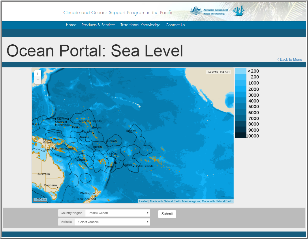Open the Contact Us menu item

tap(175, 25)
